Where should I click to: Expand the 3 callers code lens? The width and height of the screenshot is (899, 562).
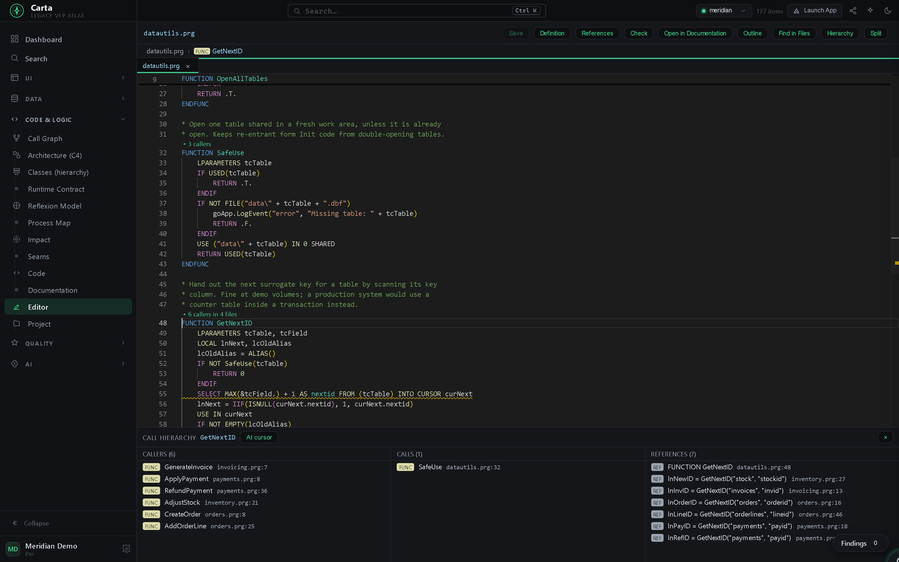tap(197, 144)
